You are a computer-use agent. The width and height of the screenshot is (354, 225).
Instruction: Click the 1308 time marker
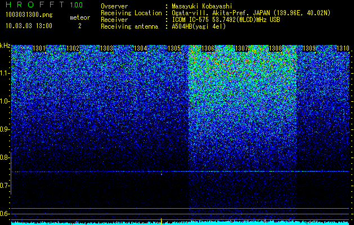pos(275,48)
